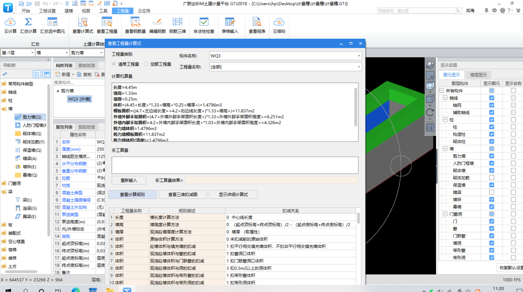This screenshot has width=523, height=292.
Task: Select WQ3 [外墙] component item
Action: (x=79, y=99)
